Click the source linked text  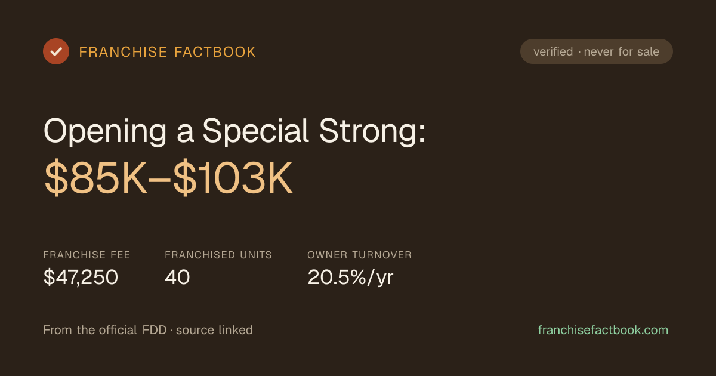coord(214,330)
